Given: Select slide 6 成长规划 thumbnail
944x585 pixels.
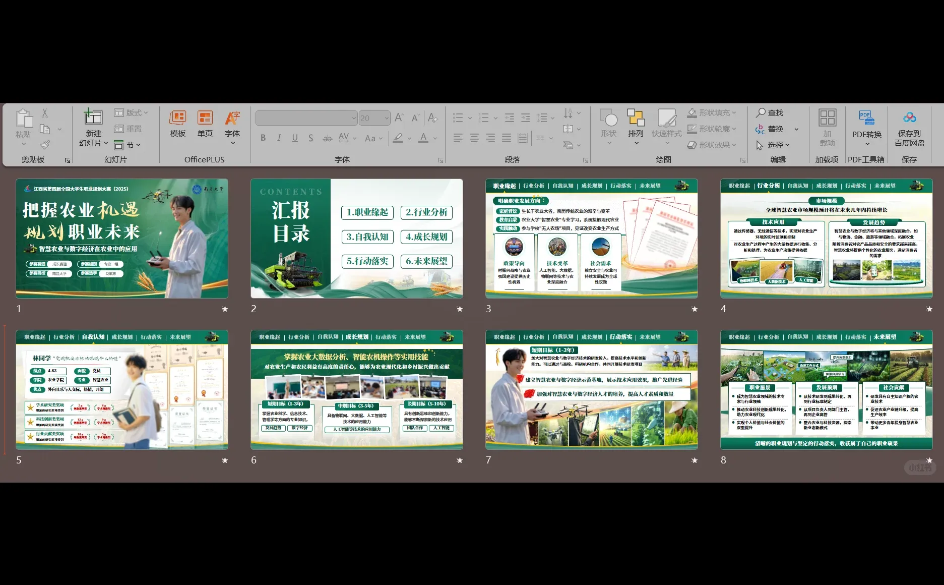Looking at the screenshot, I should point(357,389).
